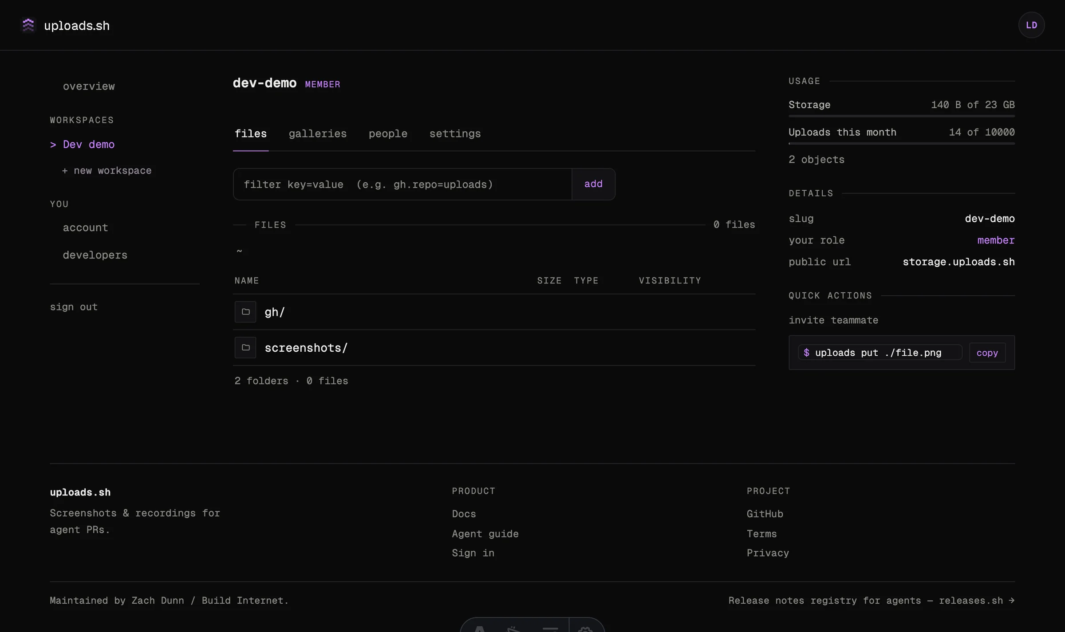
Task: Click the ~ root breadcrumb
Action: coord(239,251)
